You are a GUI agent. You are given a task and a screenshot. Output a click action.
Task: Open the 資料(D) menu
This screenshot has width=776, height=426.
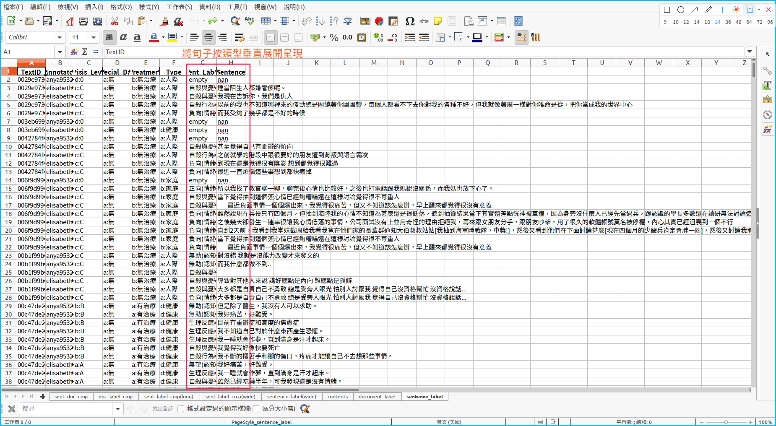coord(210,7)
